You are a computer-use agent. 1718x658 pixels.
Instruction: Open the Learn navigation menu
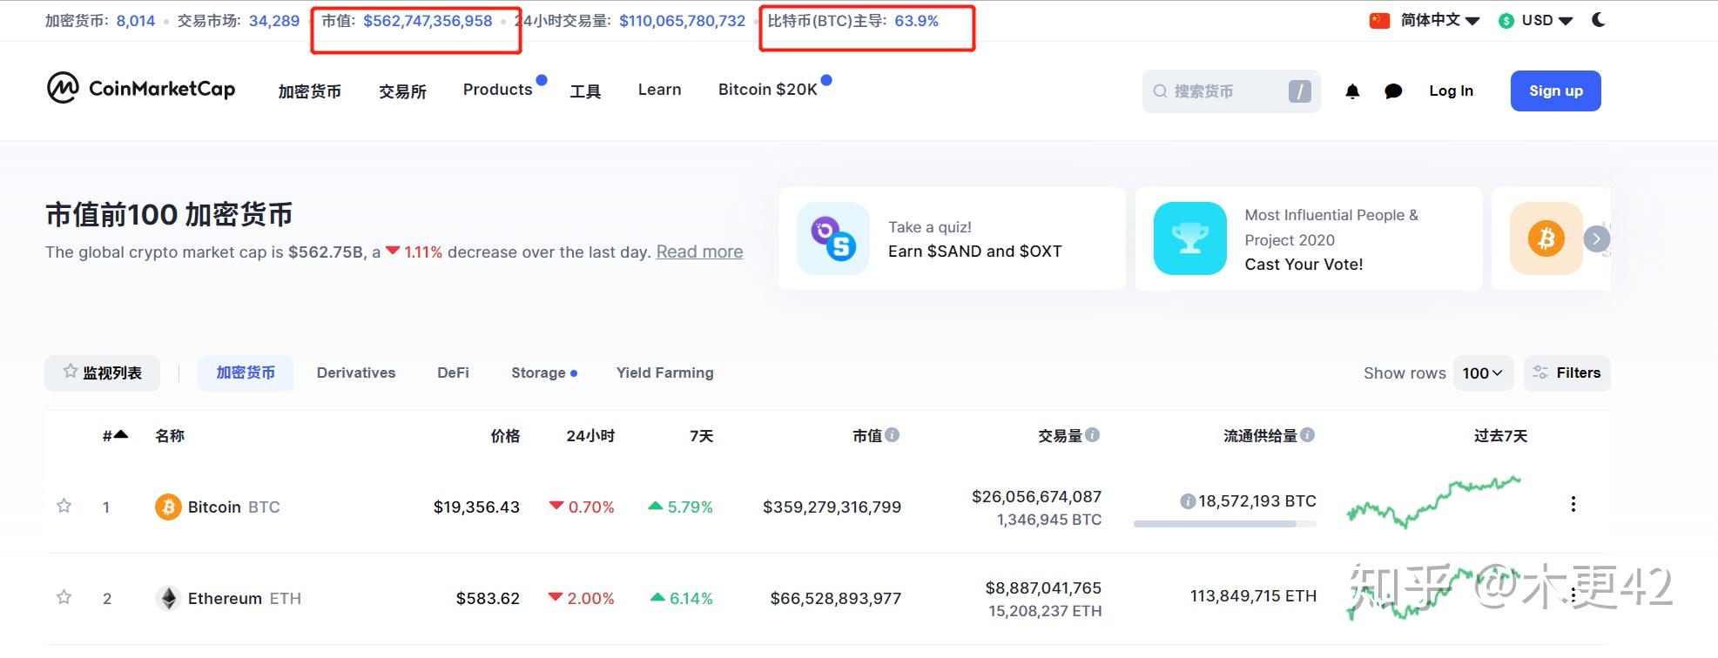tap(660, 90)
